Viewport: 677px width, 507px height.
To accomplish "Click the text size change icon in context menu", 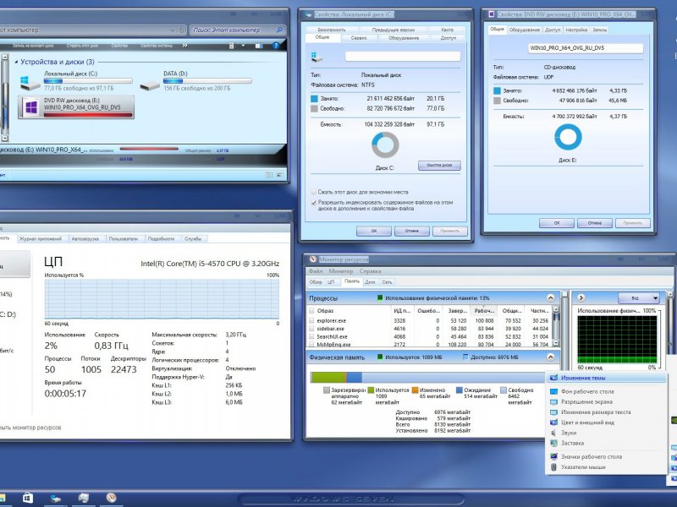I will 553,412.
